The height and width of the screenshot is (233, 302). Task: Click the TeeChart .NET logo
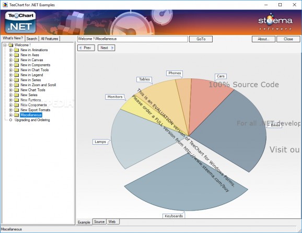(20, 22)
